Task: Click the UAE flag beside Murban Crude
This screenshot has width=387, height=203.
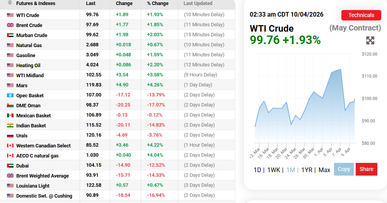Action: 10,35
